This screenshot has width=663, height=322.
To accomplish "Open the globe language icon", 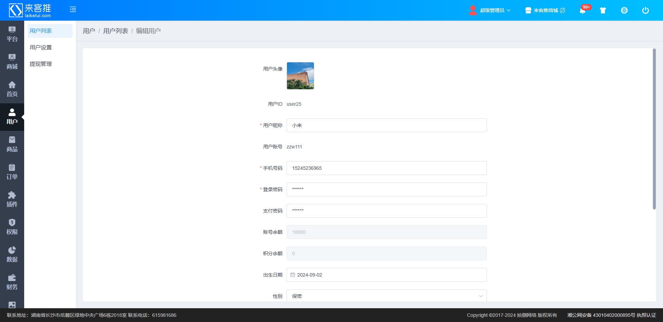I will 624,10.
